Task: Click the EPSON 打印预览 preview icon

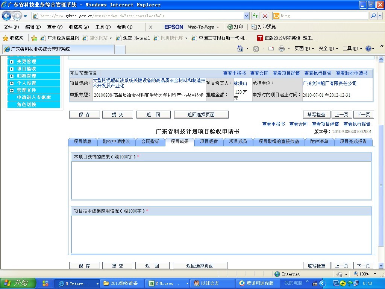Action: click(x=254, y=27)
